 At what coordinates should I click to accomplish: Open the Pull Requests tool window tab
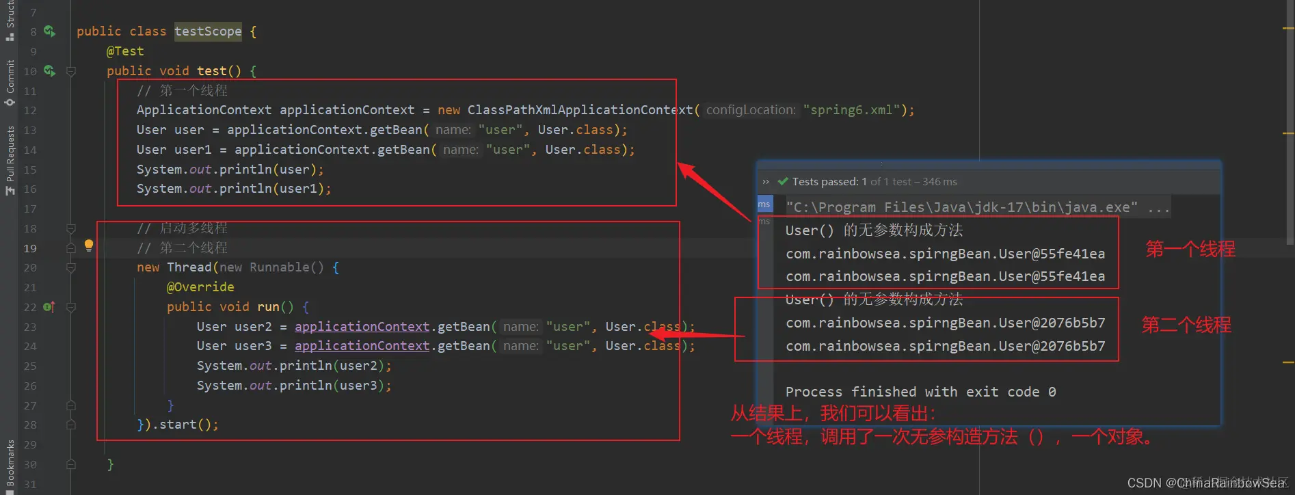(x=10, y=160)
